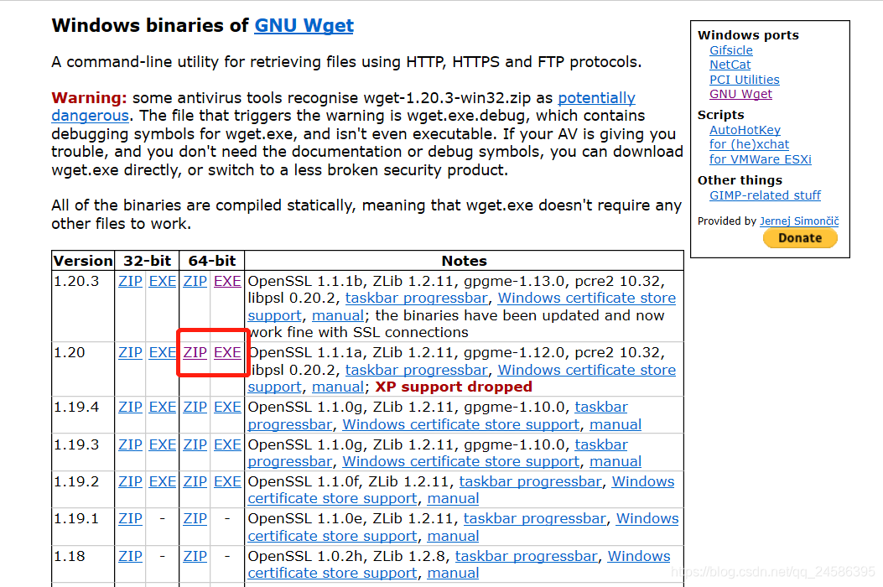Download 32-bit EXE for version 1.20

(162, 353)
